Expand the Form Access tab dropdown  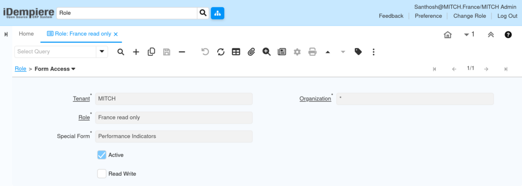coord(73,69)
